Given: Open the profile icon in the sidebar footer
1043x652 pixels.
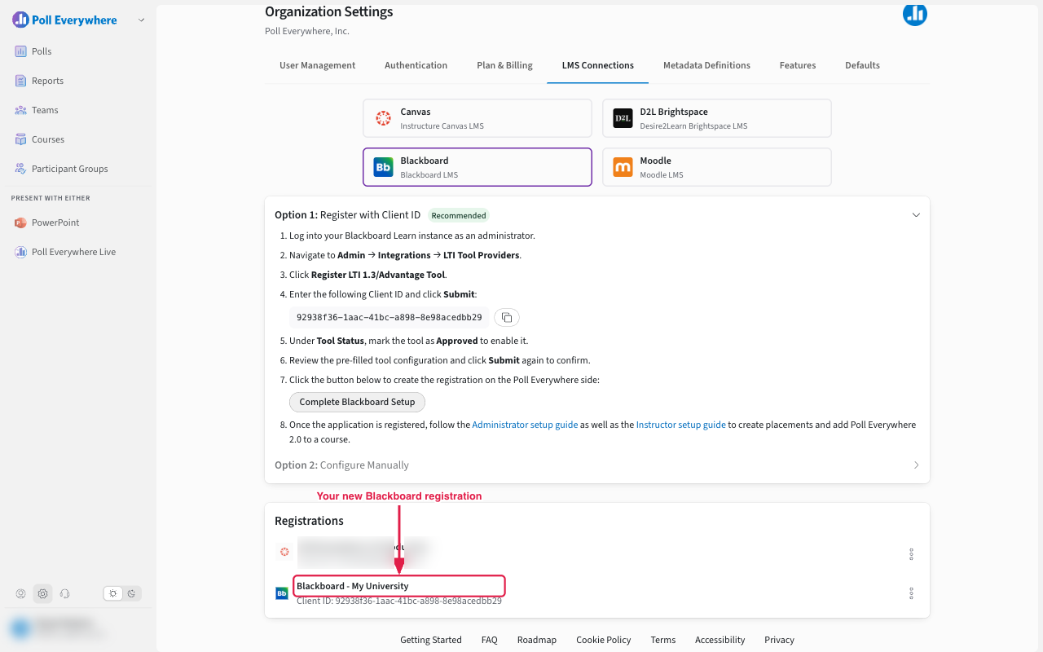Looking at the screenshot, I should coord(21,593).
